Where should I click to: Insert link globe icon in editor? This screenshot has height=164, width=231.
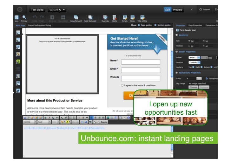click(x=108, y=118)
